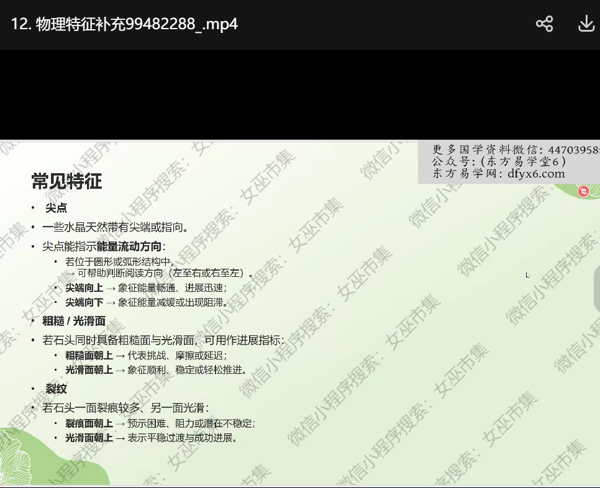This screenshot has height=488, width=600.
Task: Click the share icon in the header
Action: tap(544, 24)
